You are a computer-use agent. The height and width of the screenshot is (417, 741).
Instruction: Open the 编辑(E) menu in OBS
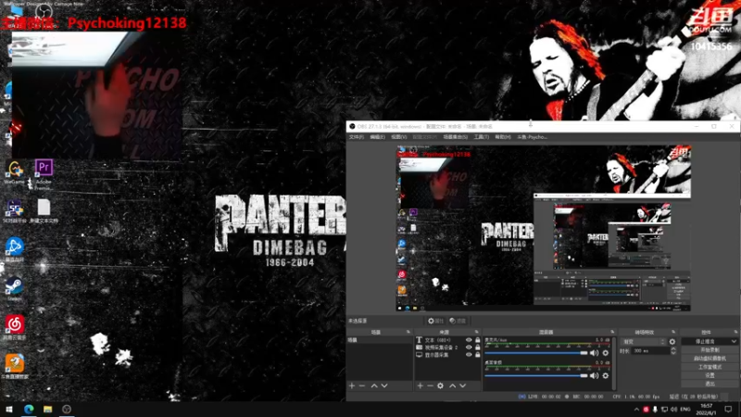click(377, 137)
